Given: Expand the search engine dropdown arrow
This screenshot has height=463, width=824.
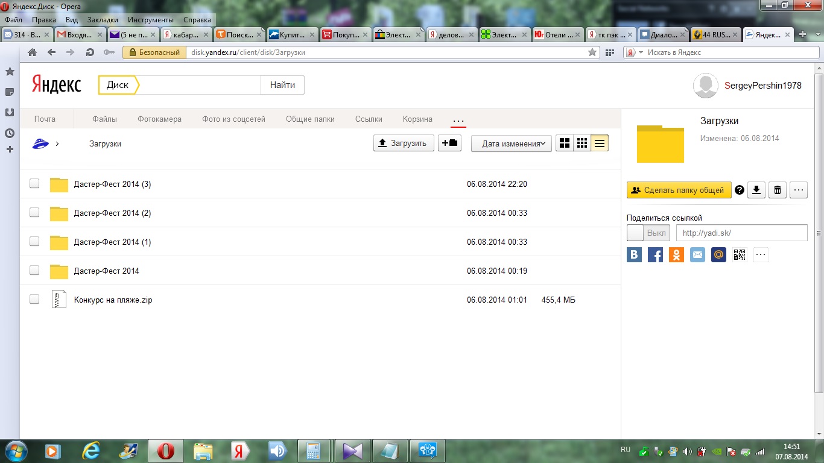Looking at the screenshot, I should point(641,52).
